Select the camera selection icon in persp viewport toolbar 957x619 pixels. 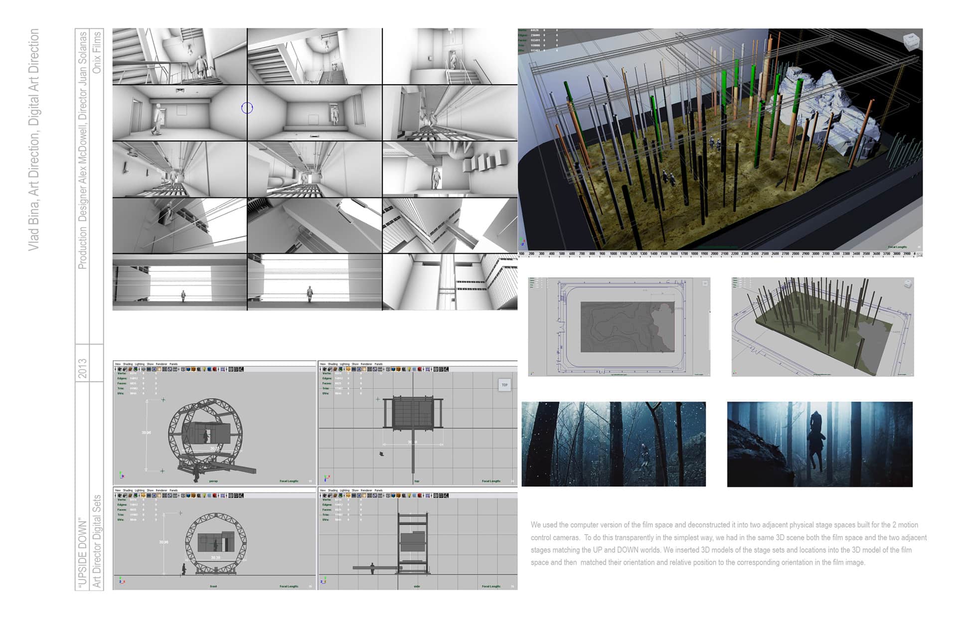[119, 370]
